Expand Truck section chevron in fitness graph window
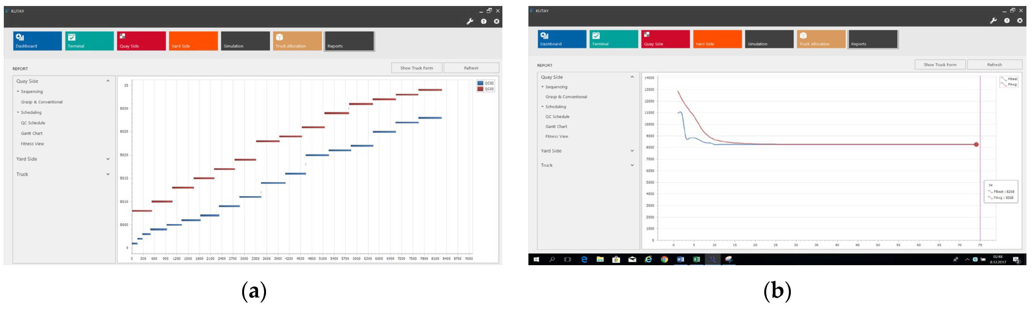The width and height of the screenshot is (1033, 309). (632, 165)
